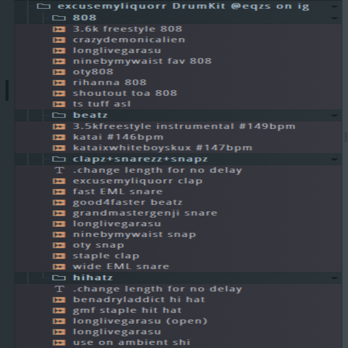Select longlivegarasu sample in 808 folder
The width and height of the screenshot is (348, 348).
coord(117,51)
